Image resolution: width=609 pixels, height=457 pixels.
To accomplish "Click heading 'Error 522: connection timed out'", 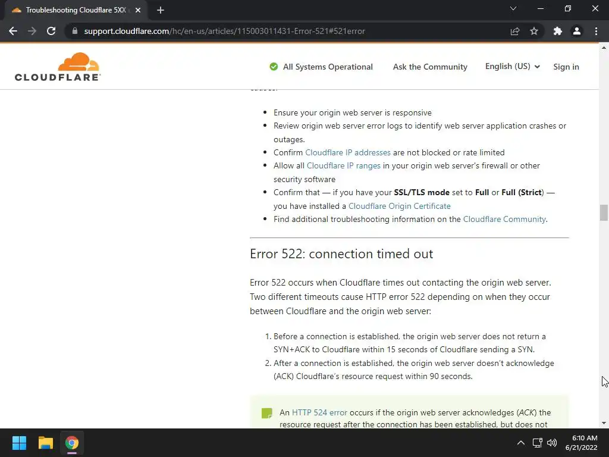I will [x=341, y=253].
